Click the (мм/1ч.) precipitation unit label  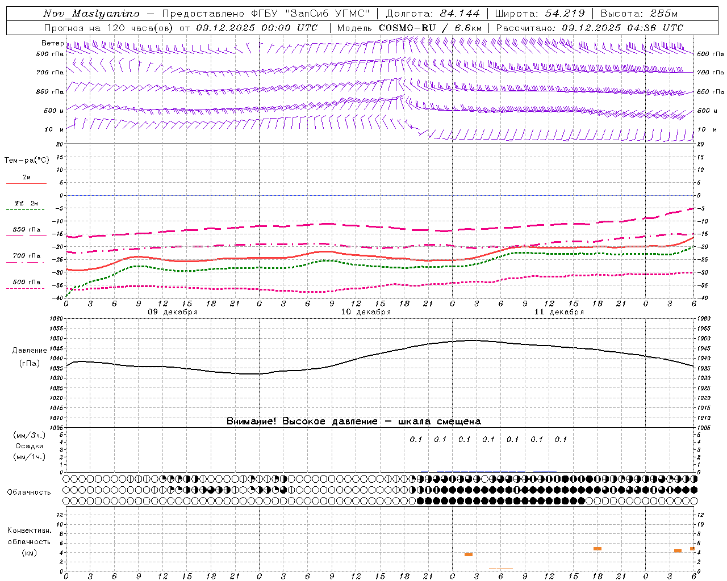point(30,457)
